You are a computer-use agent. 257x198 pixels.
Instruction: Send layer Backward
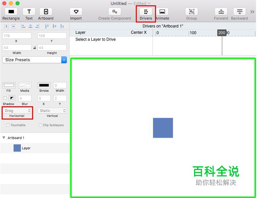239,12
